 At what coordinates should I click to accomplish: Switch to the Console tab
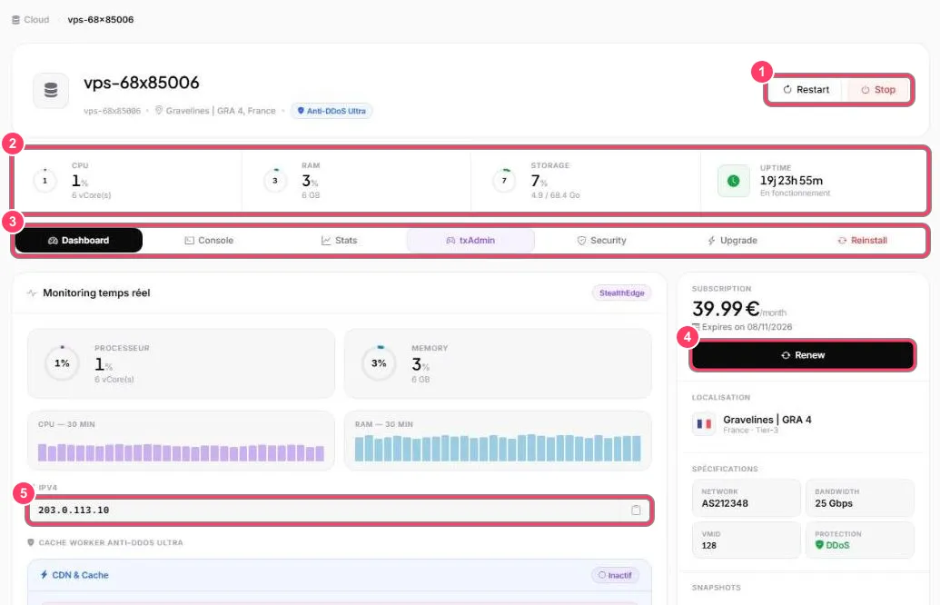pyautogui.click(x=209, y=241)
